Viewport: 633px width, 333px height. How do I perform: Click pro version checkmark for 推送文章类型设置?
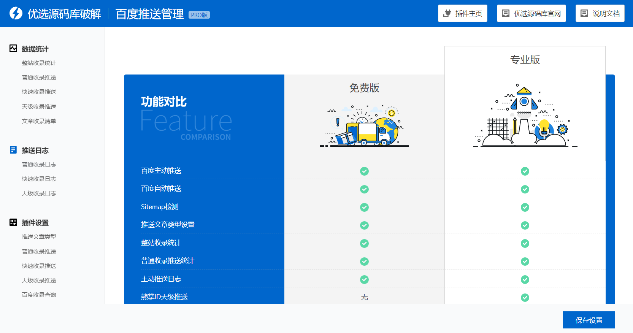tap(525, 225)
